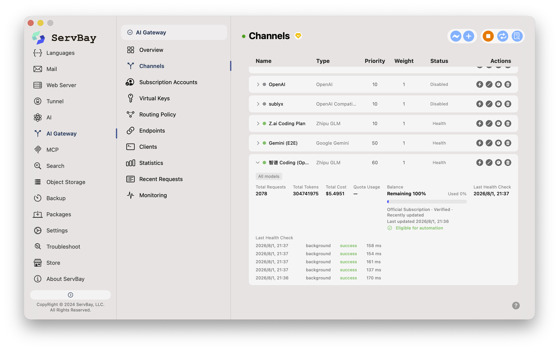The image size is (559, 351).
Task: Sort by the Status column header
Action: coord(439,61)
